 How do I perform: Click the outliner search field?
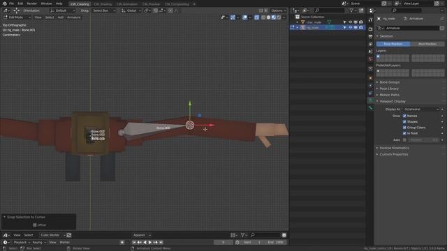click(x=329, y=10)
